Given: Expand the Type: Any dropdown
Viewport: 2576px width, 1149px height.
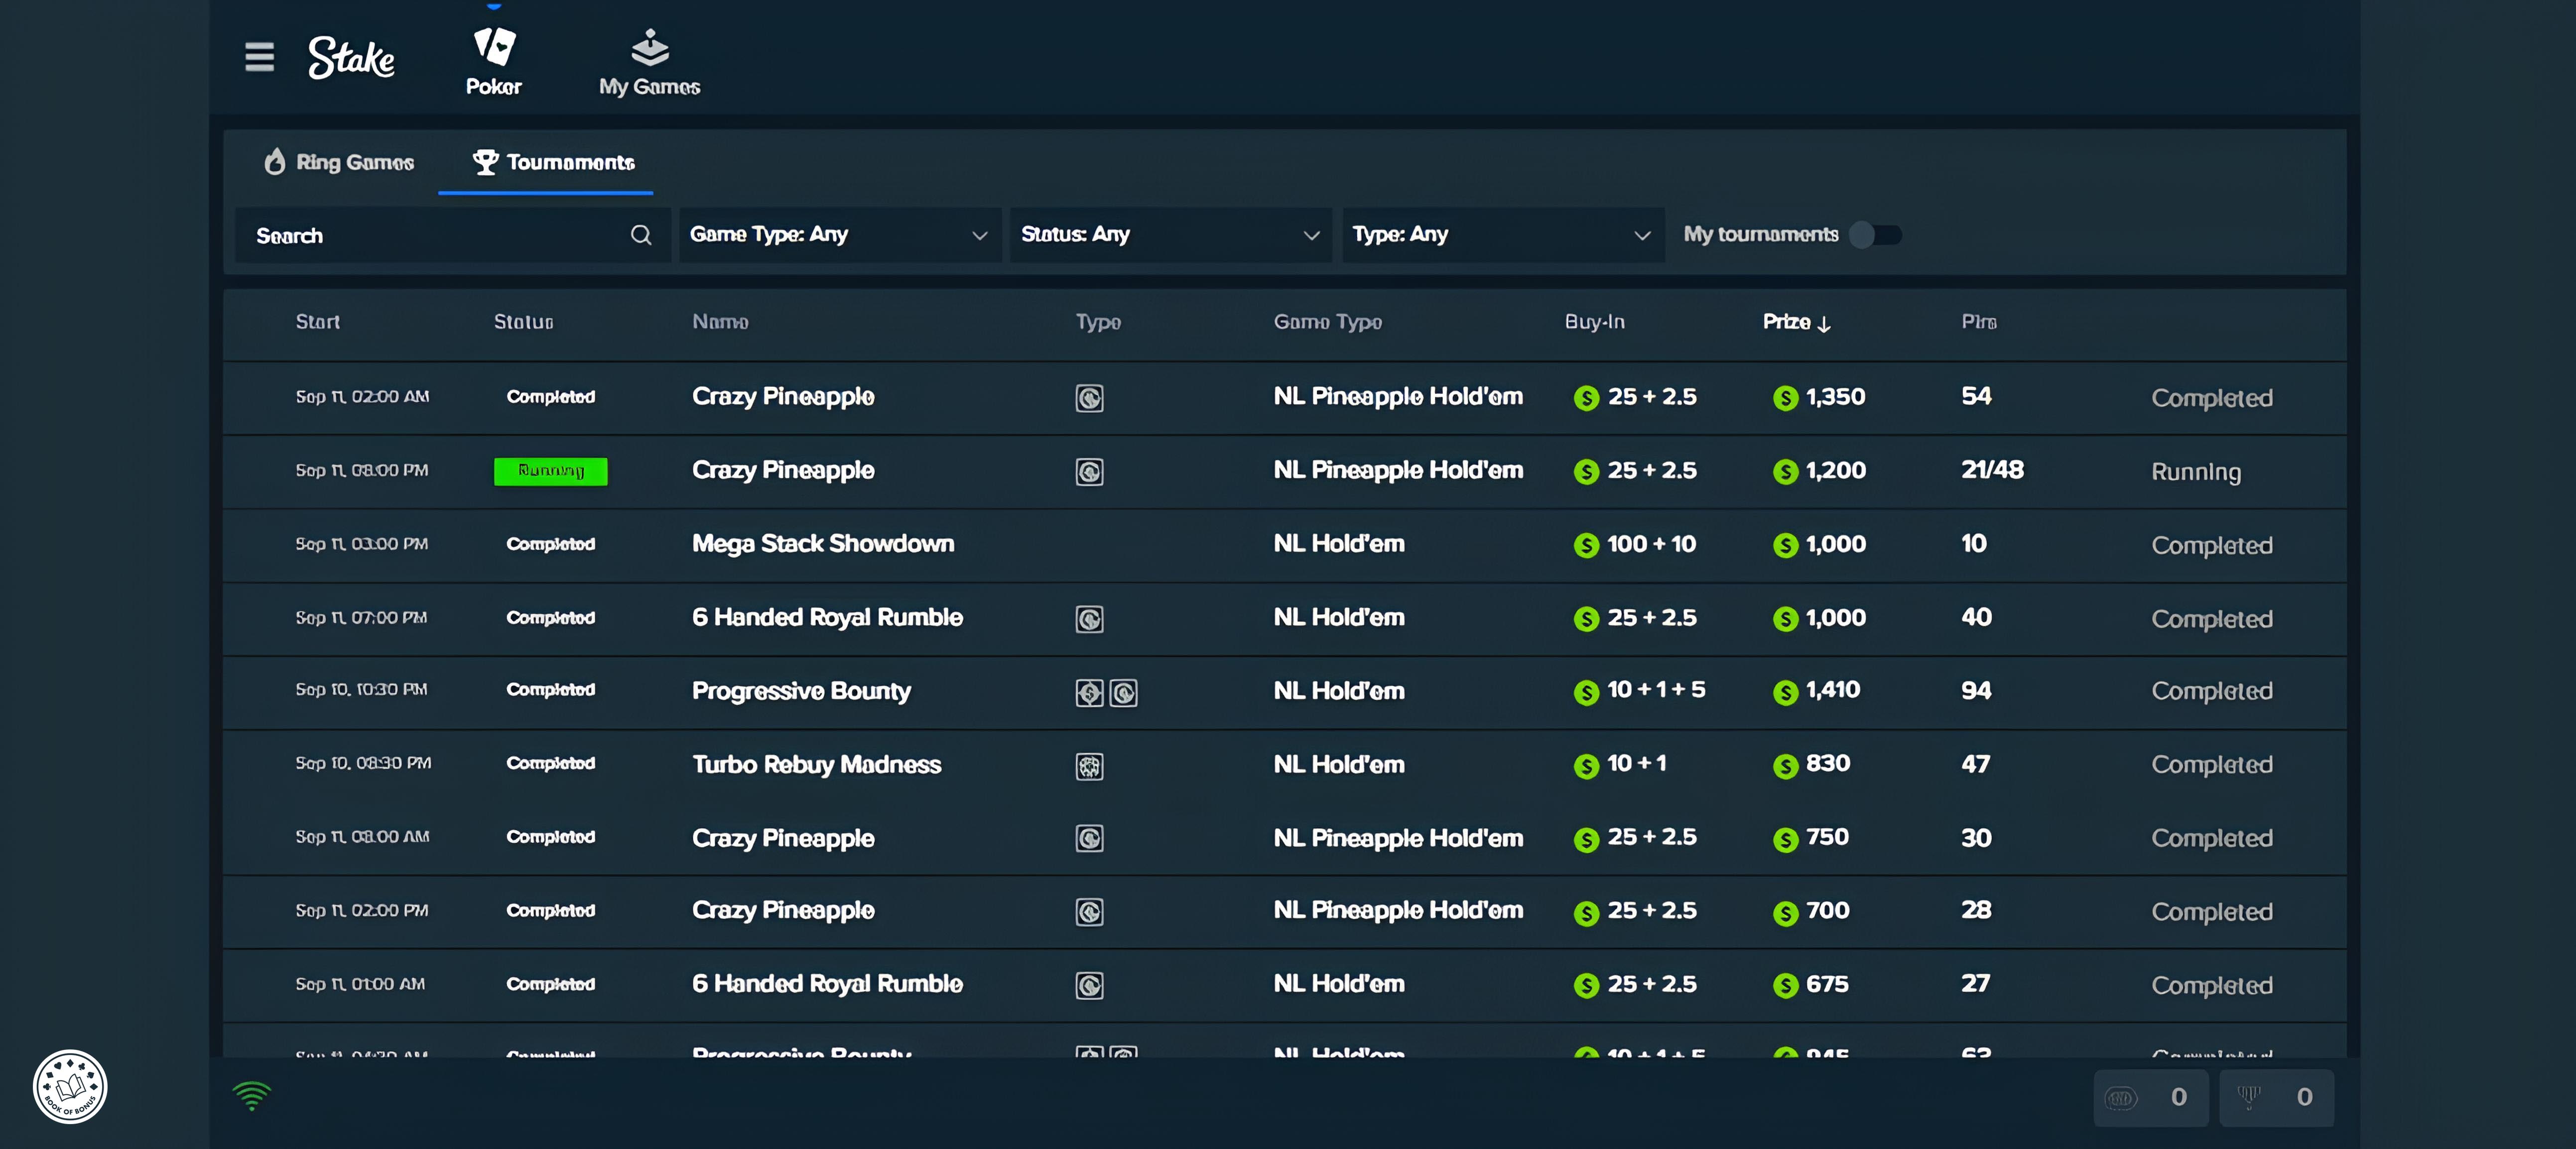Looking at the screenshot, I should [x=1503, y=235].
